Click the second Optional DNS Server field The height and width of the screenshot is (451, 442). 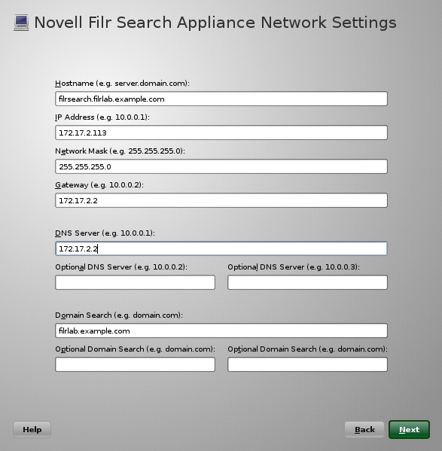tap(307, 282)
